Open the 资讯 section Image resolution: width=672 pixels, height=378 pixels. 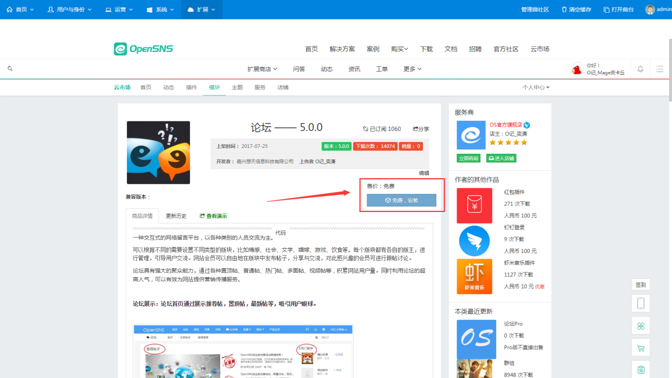pyautogui.click(x=354, y=69)
